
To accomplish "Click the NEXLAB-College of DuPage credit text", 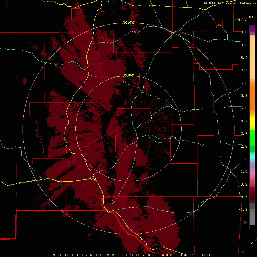I will tap(228, 3).
